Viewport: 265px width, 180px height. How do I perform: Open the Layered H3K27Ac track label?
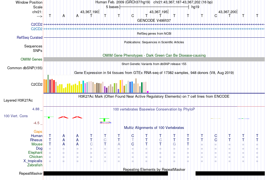[x=18, y=100]
